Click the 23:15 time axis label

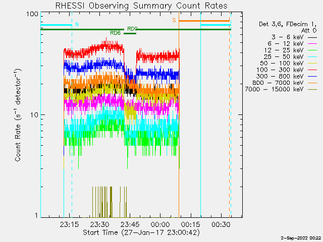coord(69,224)
